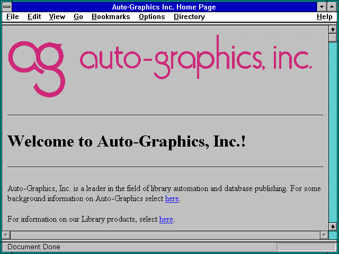Follow the 'here' link for Library products
The height and width of the screenshot is (254, 339).
(x=166, y=219)
